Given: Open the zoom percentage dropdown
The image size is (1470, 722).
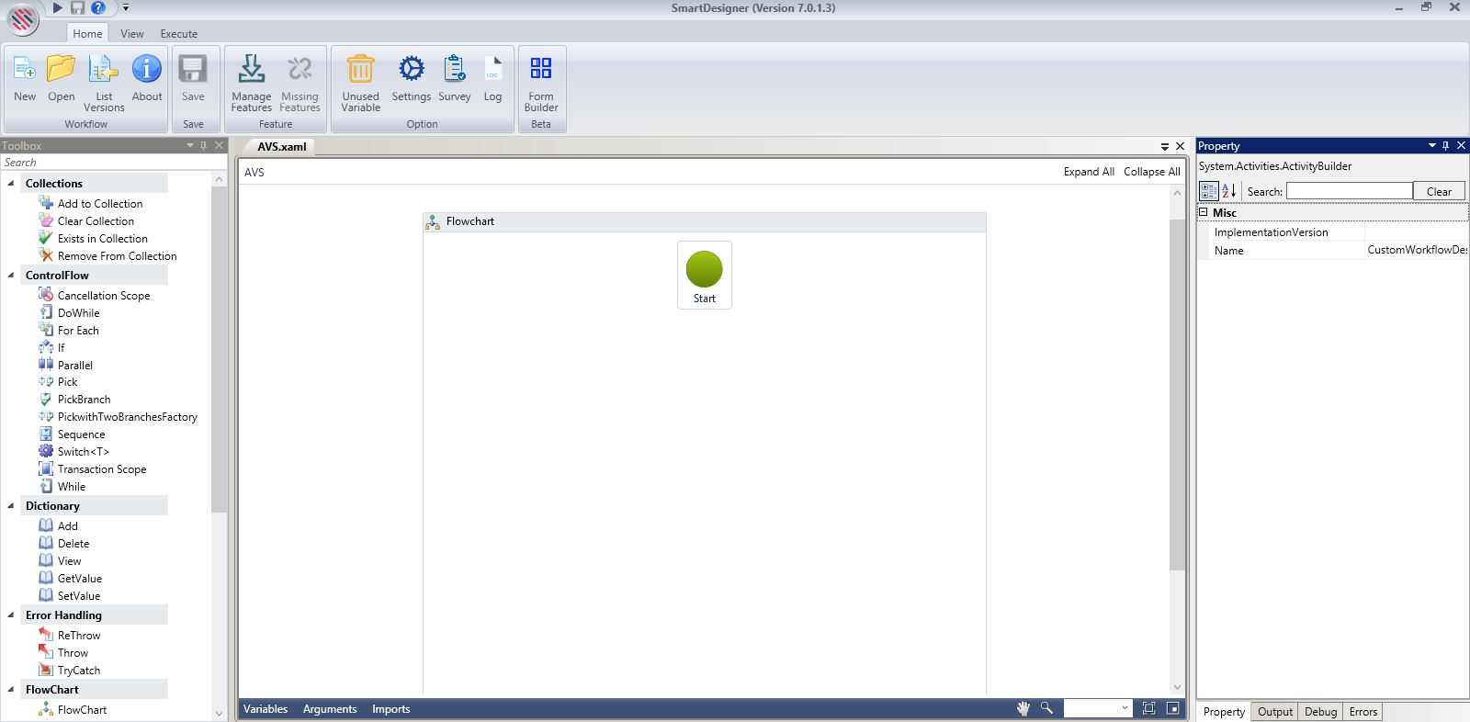Looking at the screenshot, I should coord(1125,708).
